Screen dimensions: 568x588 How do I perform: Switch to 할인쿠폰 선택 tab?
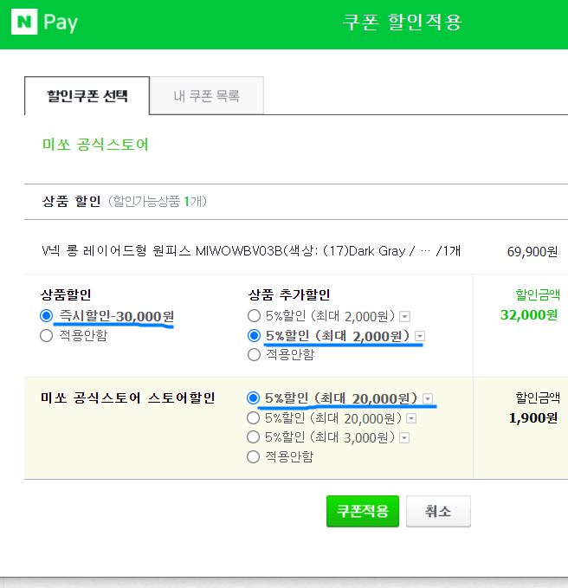tap(87, 96)
